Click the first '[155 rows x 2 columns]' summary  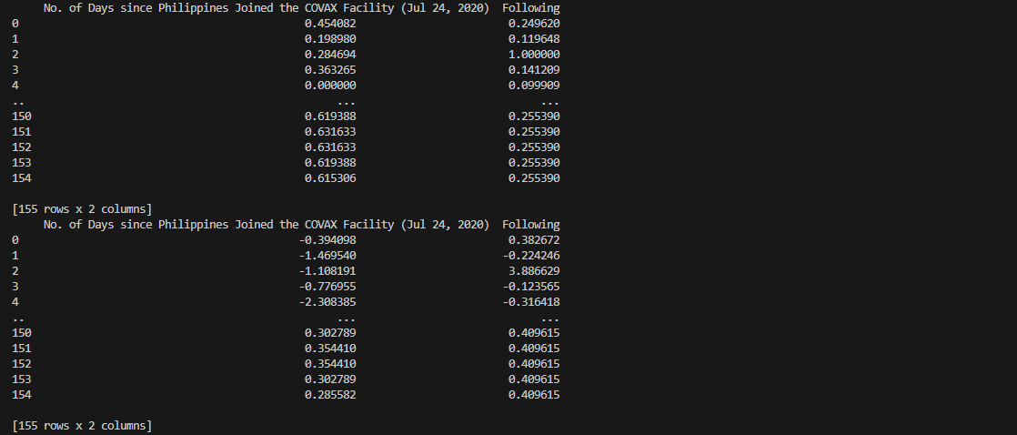click(x=82, y=209)
